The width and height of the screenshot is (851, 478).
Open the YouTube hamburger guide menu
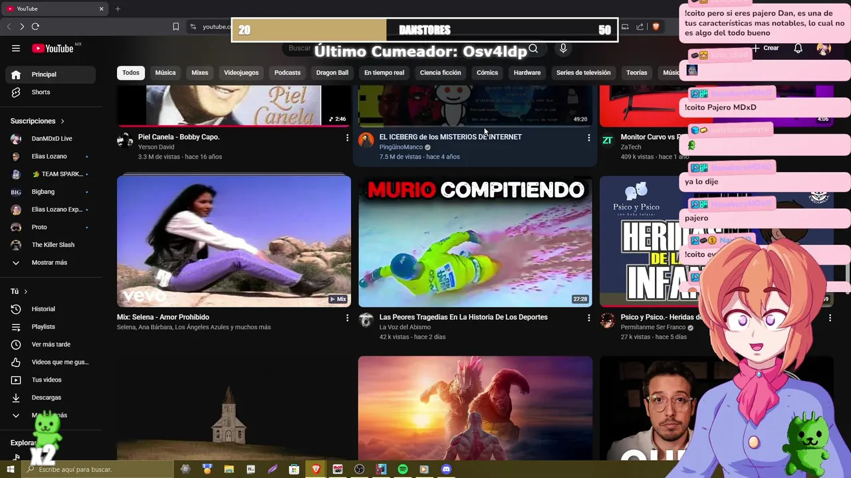(16, 48)
